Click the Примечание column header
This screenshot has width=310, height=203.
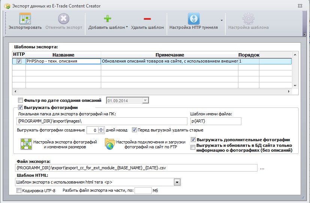[x=170, y=55]
